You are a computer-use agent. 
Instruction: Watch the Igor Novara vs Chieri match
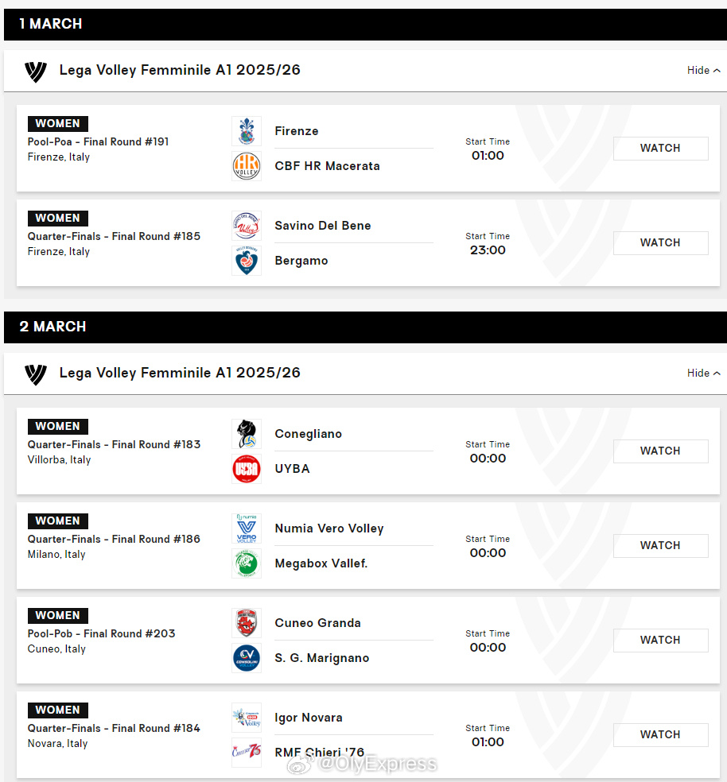[661, 734]
